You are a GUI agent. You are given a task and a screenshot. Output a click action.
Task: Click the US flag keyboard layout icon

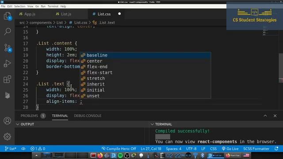coord(246,155)
